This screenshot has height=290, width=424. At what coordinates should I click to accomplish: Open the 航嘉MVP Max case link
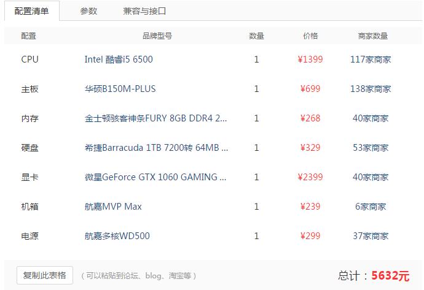[113, 207]
